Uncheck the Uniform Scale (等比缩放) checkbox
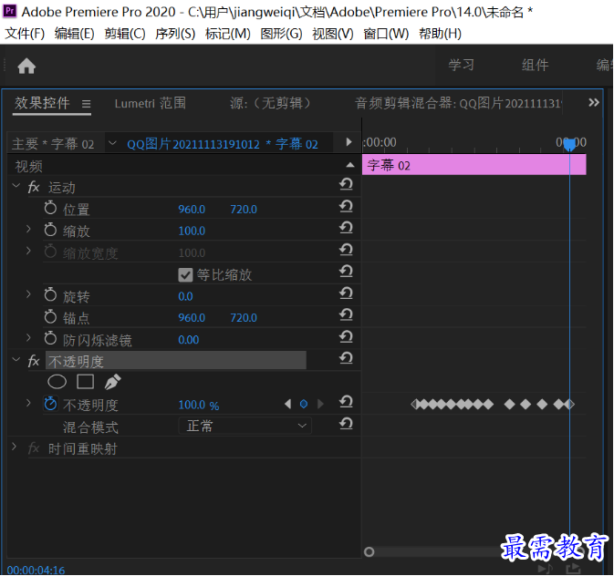 185,274
